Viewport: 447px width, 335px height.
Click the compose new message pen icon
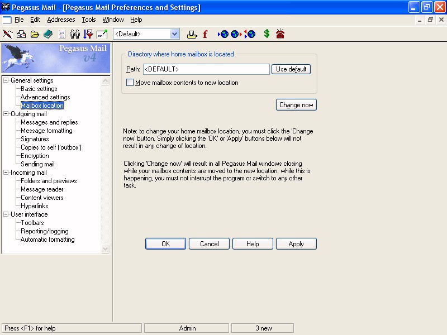(7, 34)
